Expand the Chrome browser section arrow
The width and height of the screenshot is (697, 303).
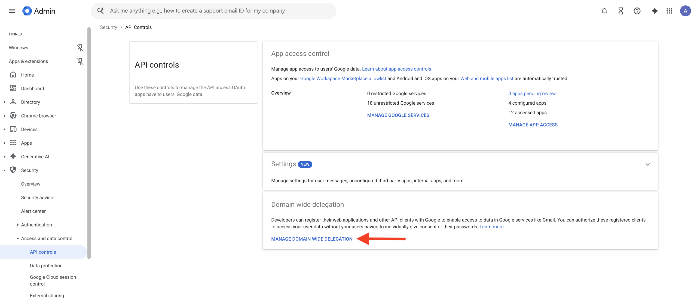(4, 116)
